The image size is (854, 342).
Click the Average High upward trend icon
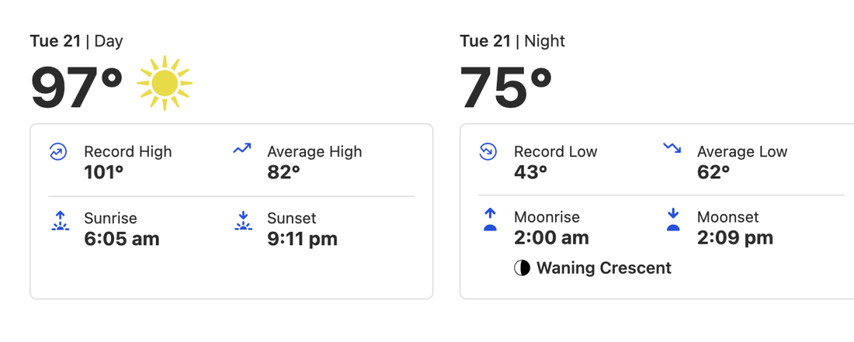click(242, 149)
